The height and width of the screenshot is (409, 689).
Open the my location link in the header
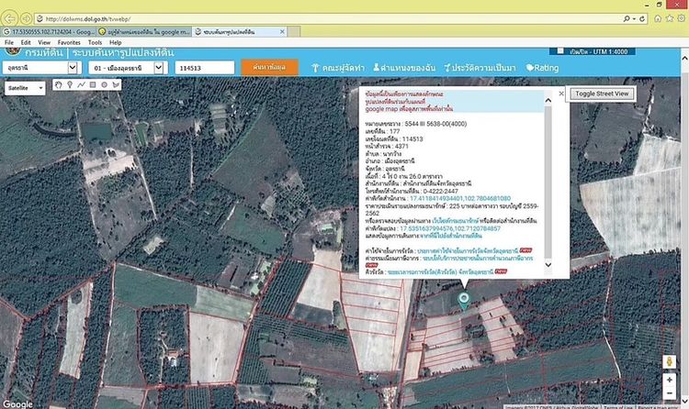point(404,68)
